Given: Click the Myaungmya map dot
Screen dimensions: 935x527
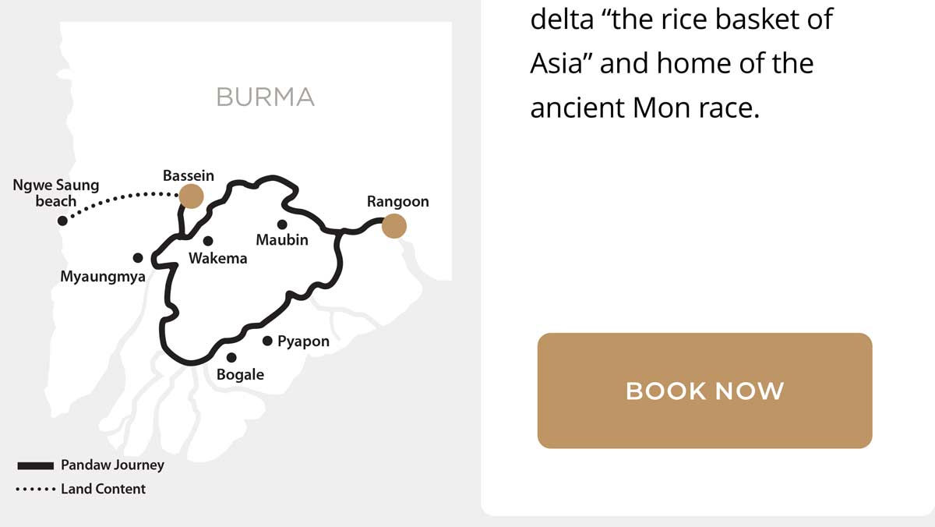Looking at the screenshot, I should [x=138, y=258].
